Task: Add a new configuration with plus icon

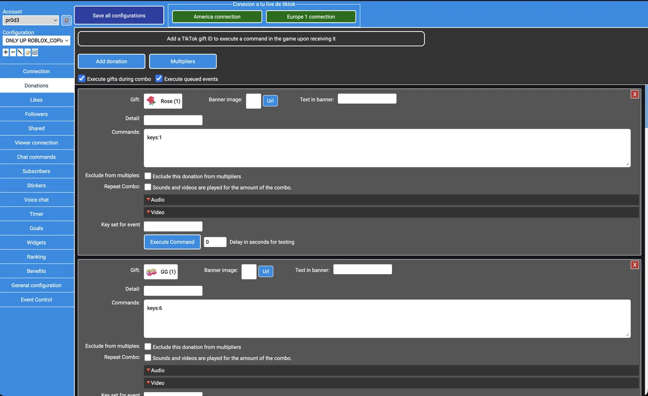Action: click(6, 52)
